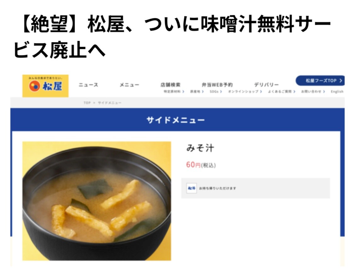Click the Matsuya logo in header
Image resolution: width=354 pixels, height=272 pixels.
tap(45, 86)
